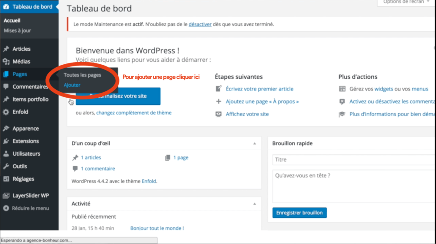Focus the Titre field in Brouillon rapide
This screenshot has height=244, width=436.
pos(354,160)
